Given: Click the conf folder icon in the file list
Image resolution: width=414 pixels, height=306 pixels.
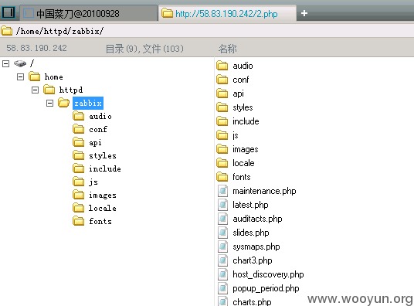Looking at the screenshot, I should tap(222, 80).
